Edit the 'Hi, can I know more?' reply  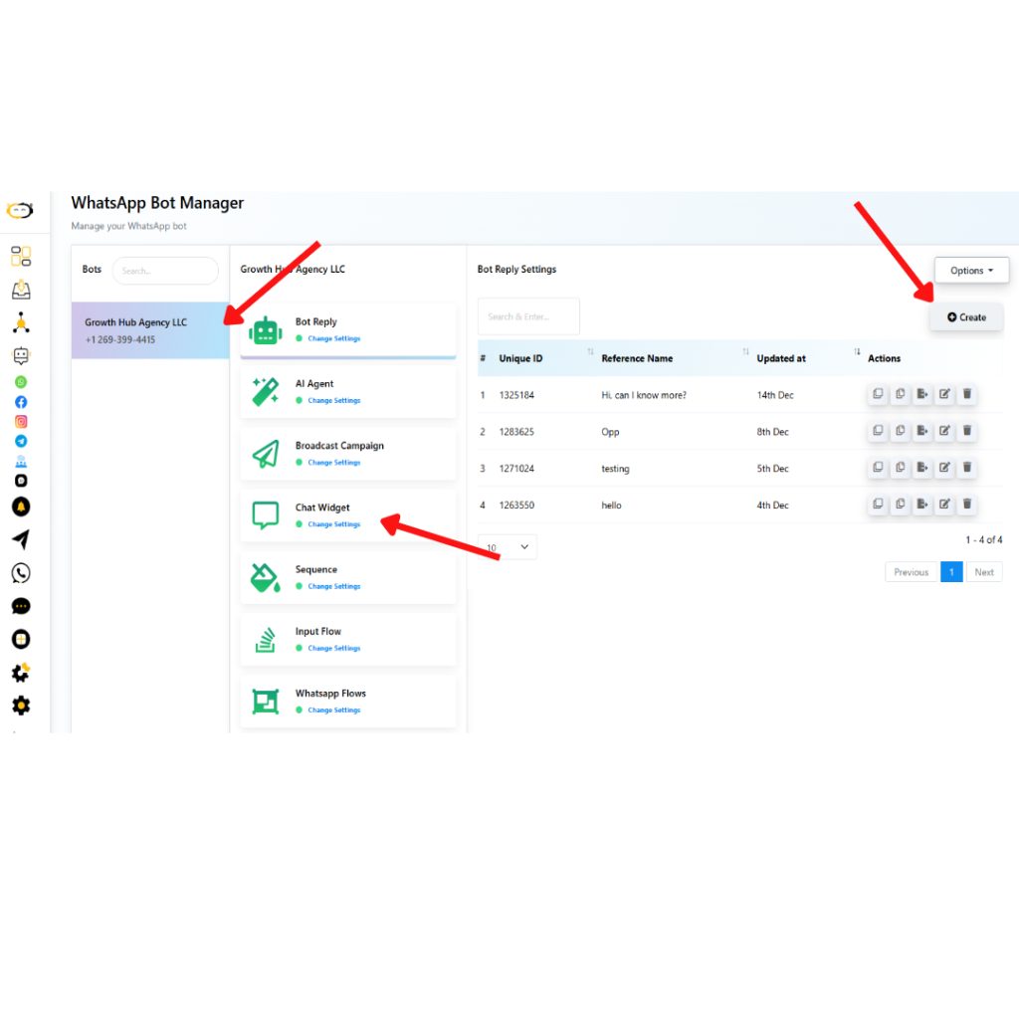[944, 394]
